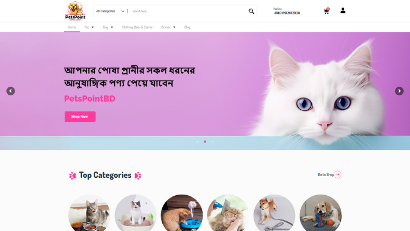
Task: Click the hotline phone number
Action: (286, 13)
